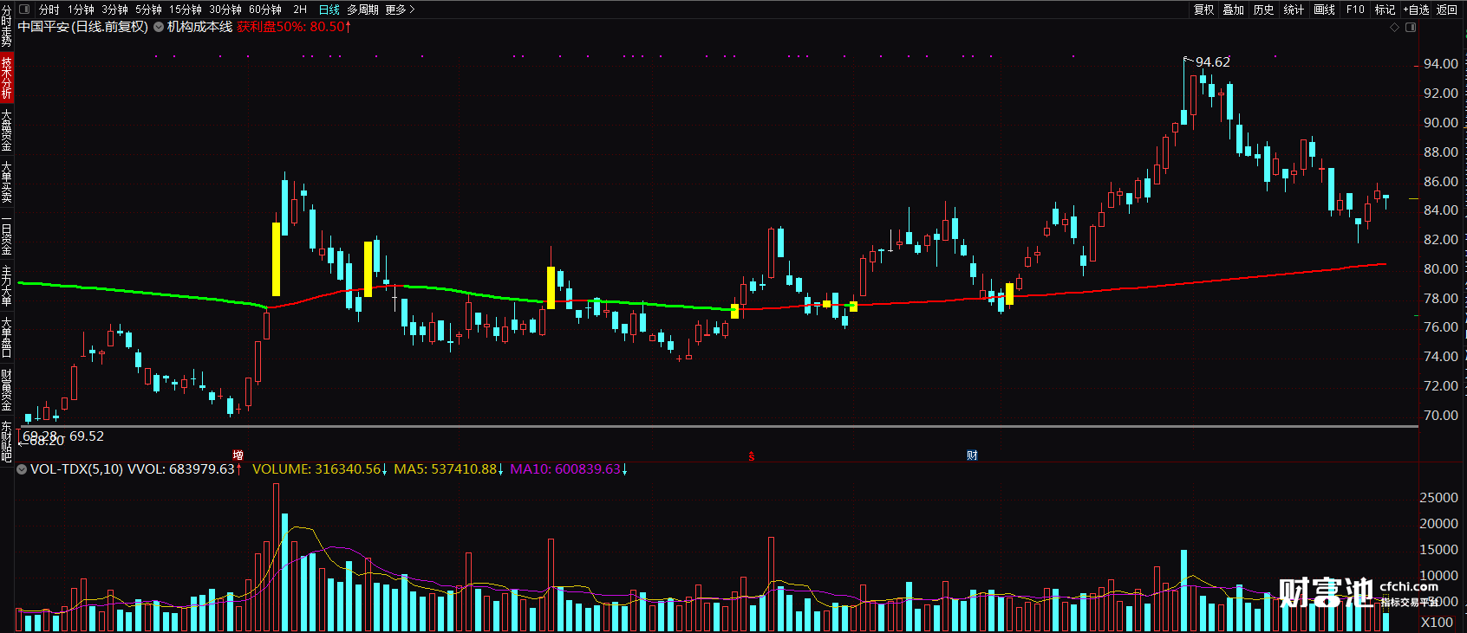Select 技术分析 in left sidebar

(x=7, y=78)
